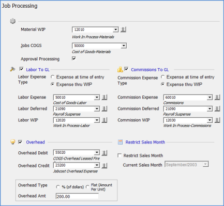
Task: Click the lookup icon beside Material WIP
Action: pyautogui.click(x=123, y=29)
